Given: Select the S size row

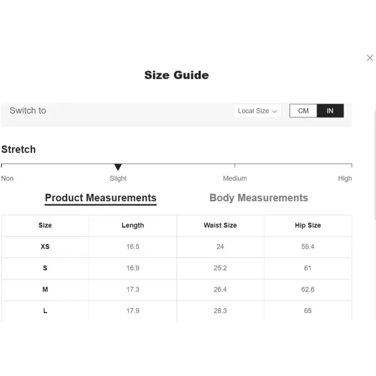Looking at the screenshot, I should [177, 268].
